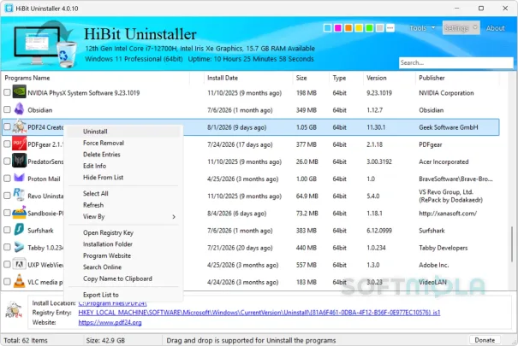Click the NVIDIA PhysX program icon

pyautogui.click(x=19, y=92)
